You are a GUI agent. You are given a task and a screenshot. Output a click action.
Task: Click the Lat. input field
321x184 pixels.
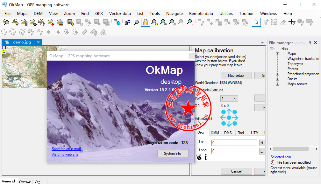pos(234,143)
